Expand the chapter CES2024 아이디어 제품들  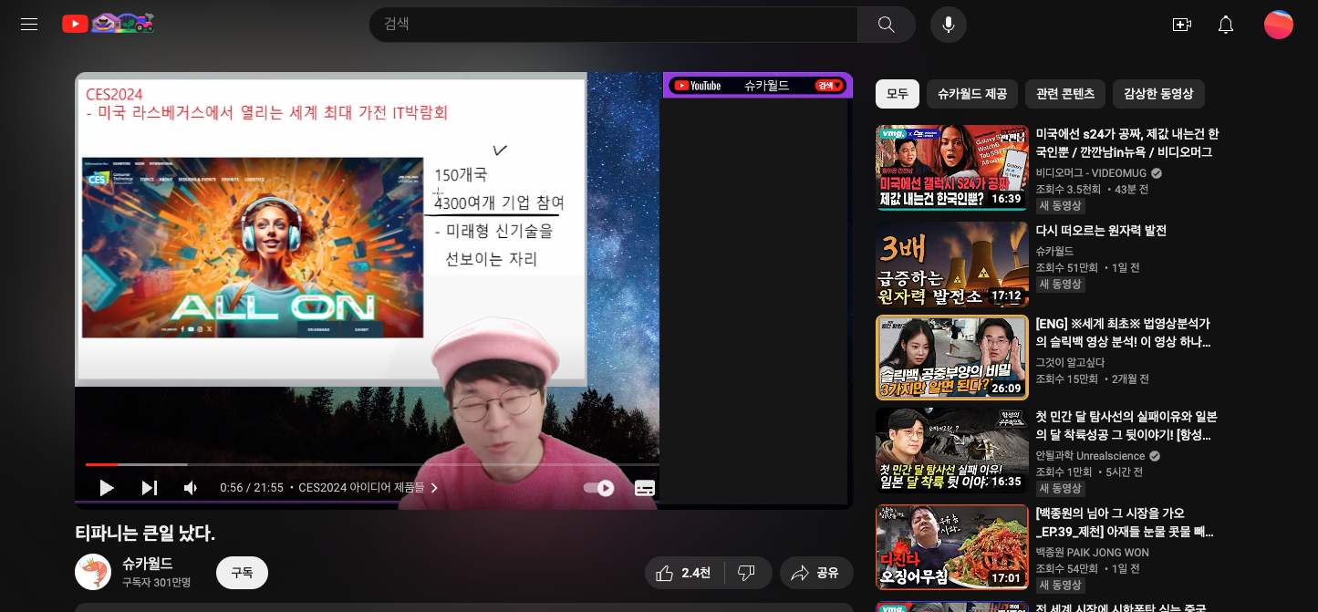[368, 488]
